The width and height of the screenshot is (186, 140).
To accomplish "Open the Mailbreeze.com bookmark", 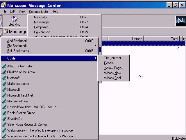I will (x=18, y=84).
